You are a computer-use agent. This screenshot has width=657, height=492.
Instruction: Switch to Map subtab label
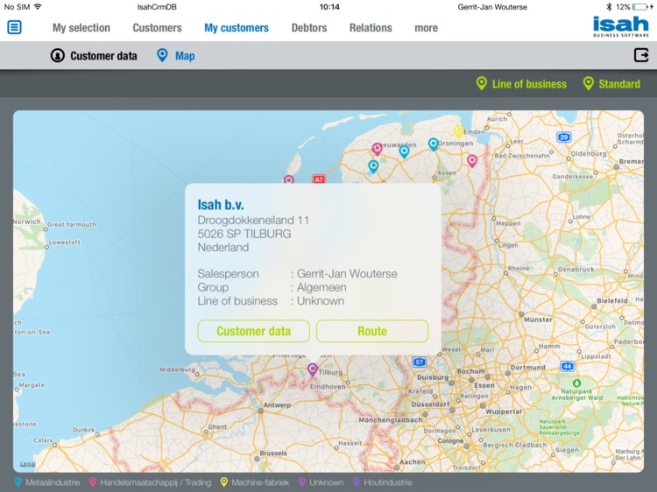185,56
